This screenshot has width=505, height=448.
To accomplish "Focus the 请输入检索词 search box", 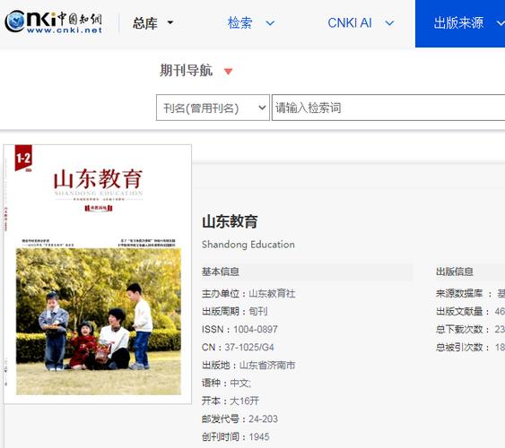I will pos(388,108).
